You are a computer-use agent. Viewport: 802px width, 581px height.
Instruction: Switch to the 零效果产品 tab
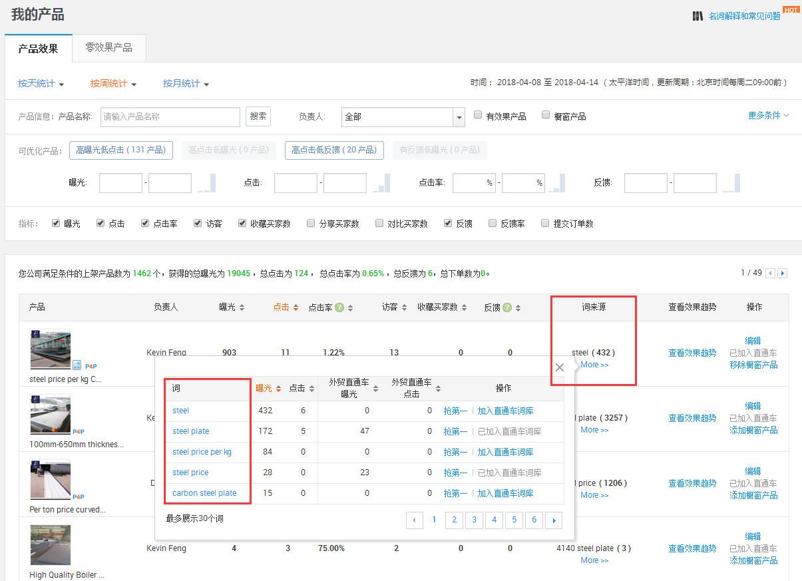pos(108,48)
